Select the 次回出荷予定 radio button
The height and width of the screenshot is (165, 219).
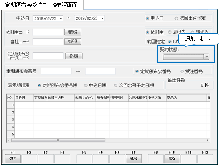pyautogui.click(x=176, y=18)
